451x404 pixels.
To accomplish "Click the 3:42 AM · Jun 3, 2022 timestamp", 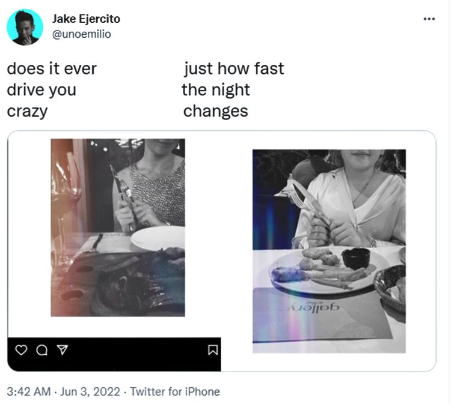I will coord(63,392).
